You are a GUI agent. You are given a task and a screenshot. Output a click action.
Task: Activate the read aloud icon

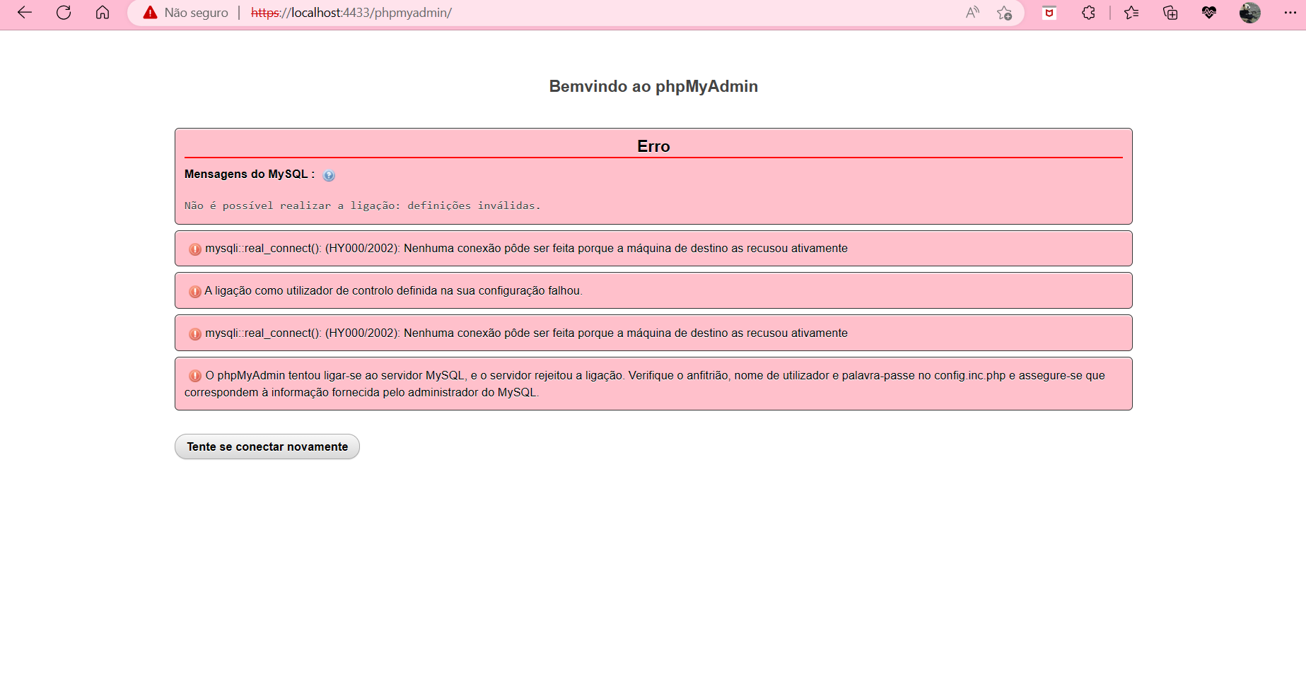coord(972,13)
